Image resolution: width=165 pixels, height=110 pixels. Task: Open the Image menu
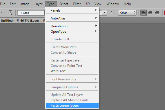click(x=25, y=4)
